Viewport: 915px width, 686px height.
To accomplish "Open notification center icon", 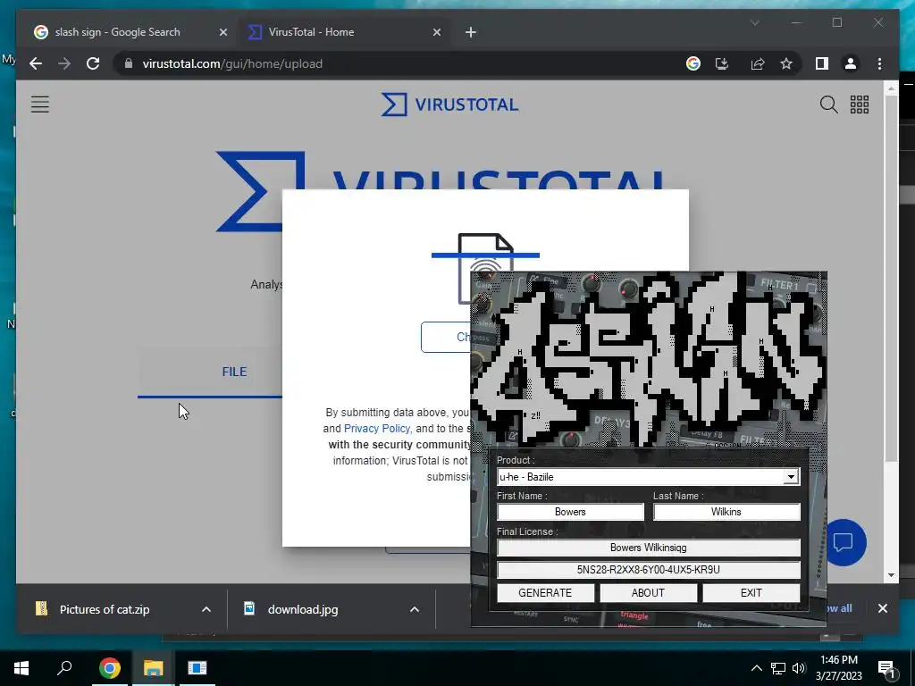I will (x=886, y=668).
